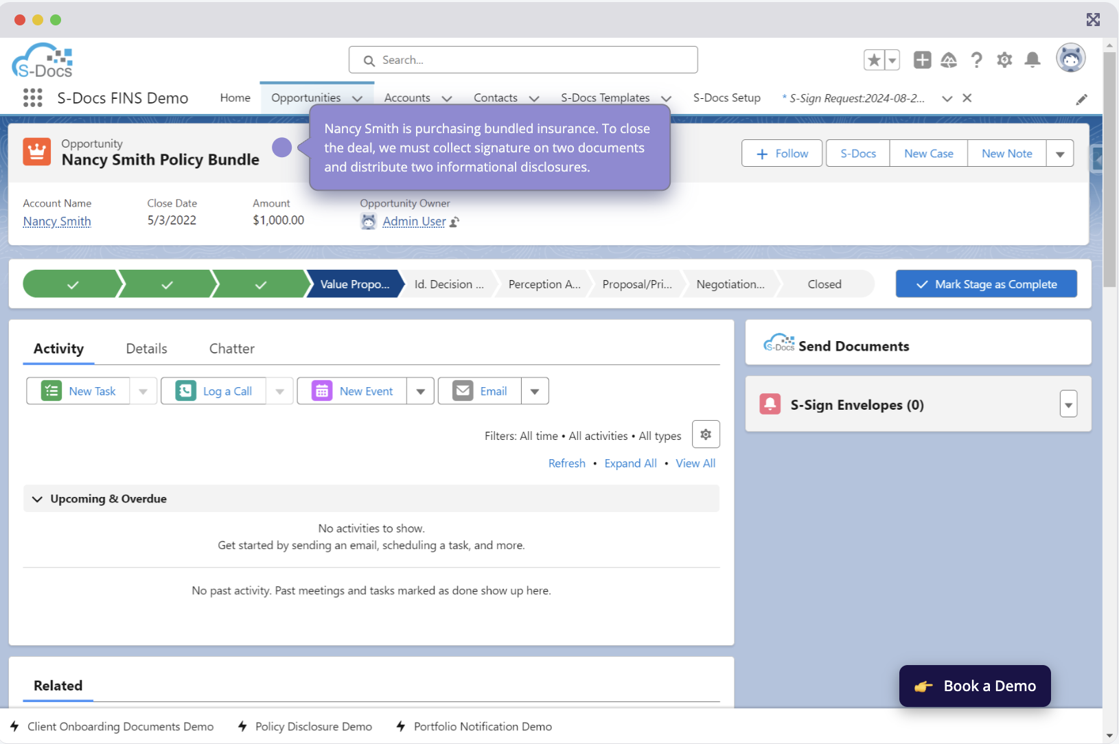Viewport: 1119px width, 744px height.
Task: Click the New Task checklist icon
Action: (51, 391)
